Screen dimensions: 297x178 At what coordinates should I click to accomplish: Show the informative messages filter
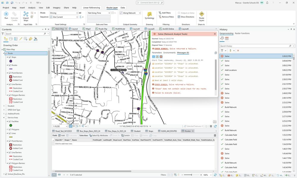(154, 56)
